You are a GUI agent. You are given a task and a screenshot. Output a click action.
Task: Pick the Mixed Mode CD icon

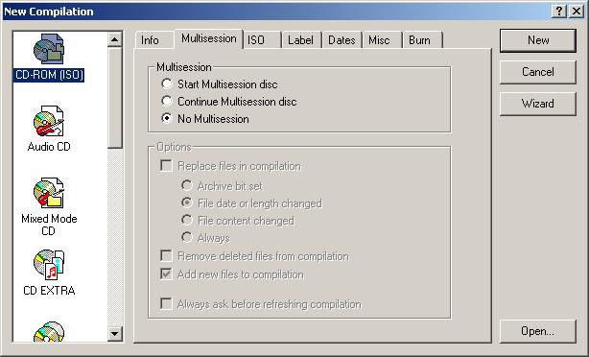pyautogui.click(x=49, y=193)
